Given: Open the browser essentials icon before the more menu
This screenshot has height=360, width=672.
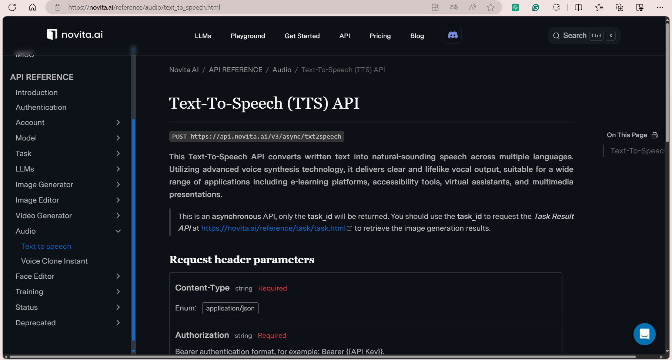Looking at the screenshot, I should 639,7.
